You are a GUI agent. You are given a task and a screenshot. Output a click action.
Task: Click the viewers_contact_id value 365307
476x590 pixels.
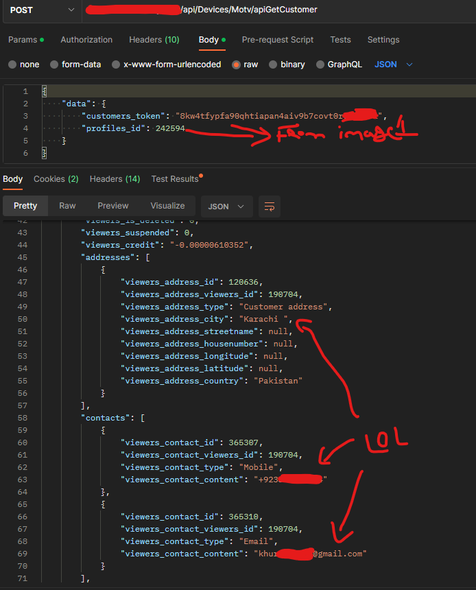tap(243, 442)
